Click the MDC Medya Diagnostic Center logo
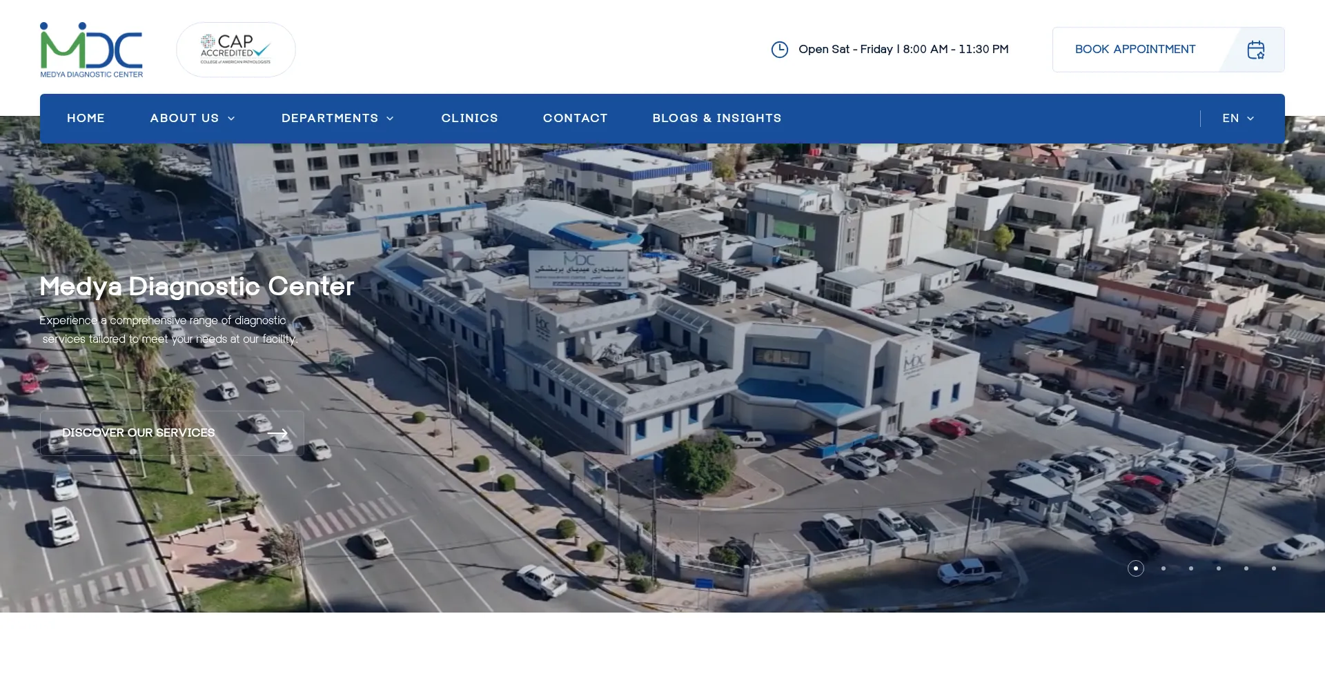 (91, 50)
